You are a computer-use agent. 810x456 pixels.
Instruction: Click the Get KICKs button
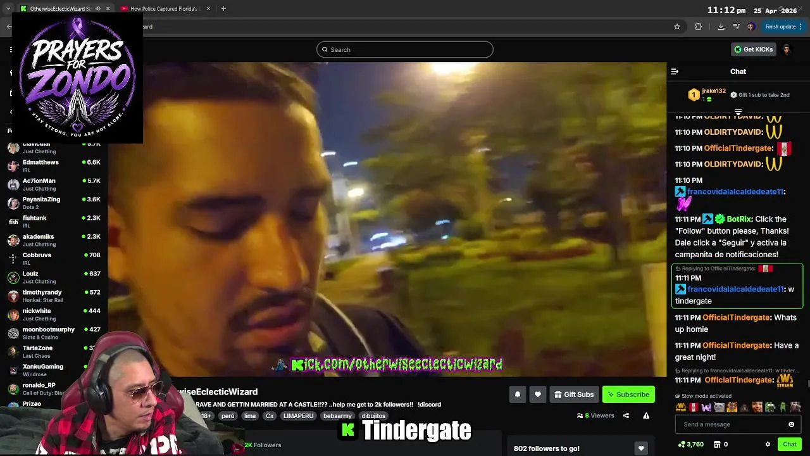click(x=753, y=49)
